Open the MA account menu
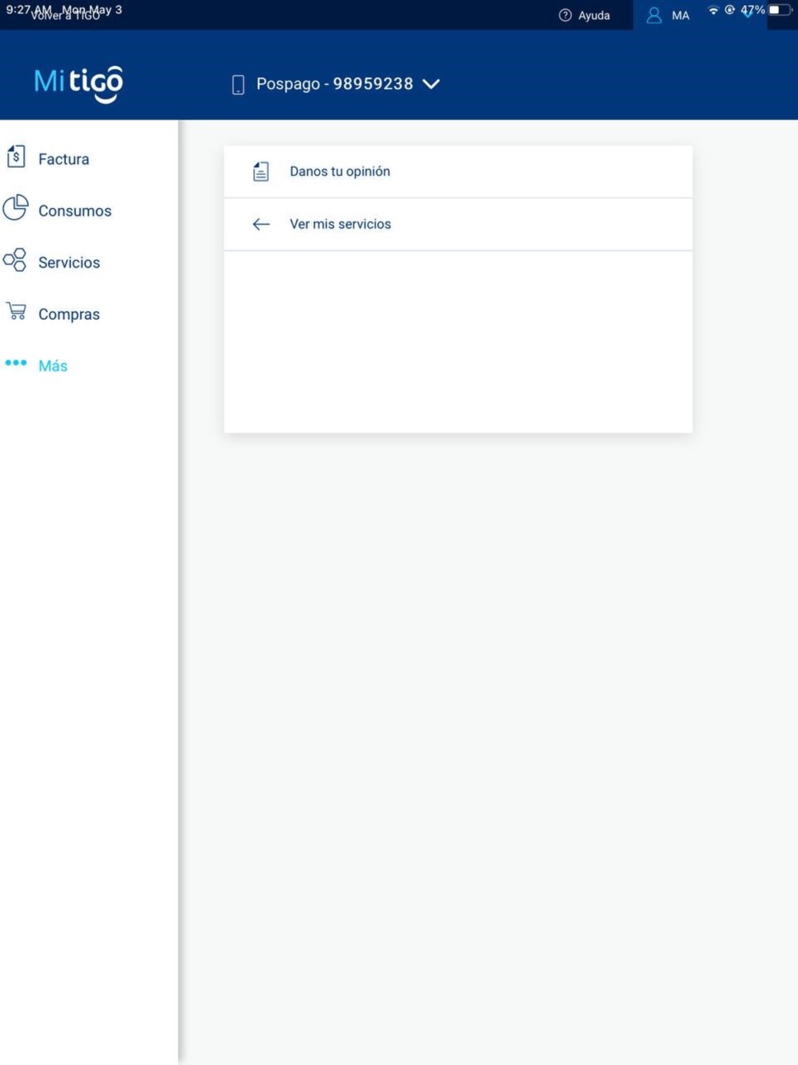798x1065 pixels. click(x=680, y=16)
